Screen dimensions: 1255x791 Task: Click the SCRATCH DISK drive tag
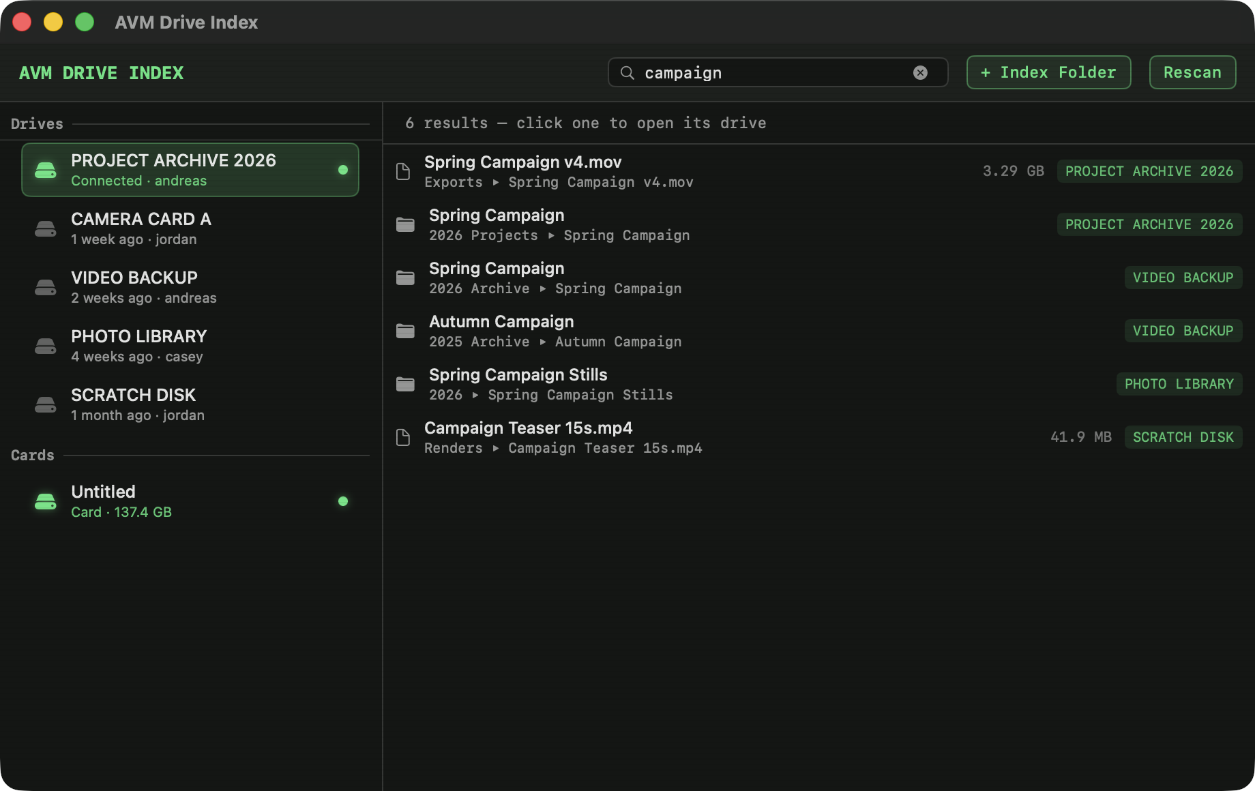point(1183,437)
